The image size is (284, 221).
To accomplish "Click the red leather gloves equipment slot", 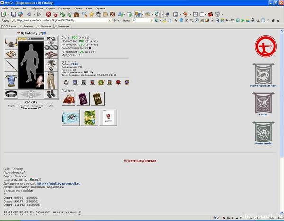I will click(51, 54).
